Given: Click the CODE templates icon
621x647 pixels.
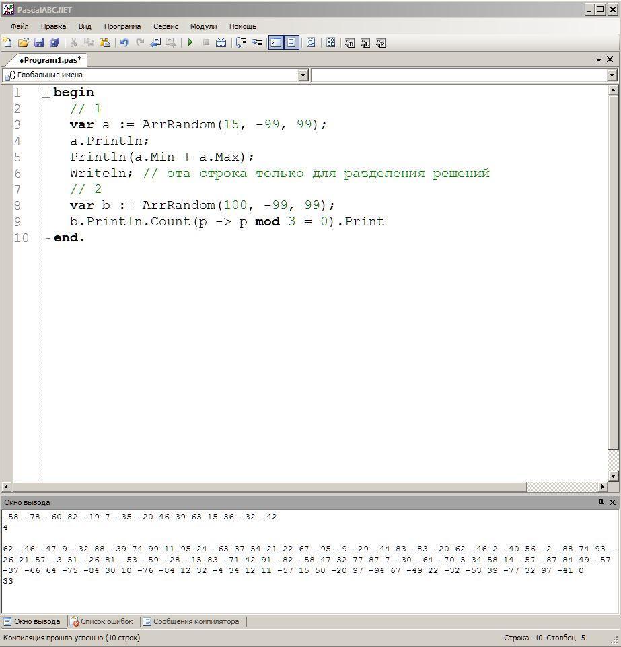Looking at the screenshot, I should 331,42.
